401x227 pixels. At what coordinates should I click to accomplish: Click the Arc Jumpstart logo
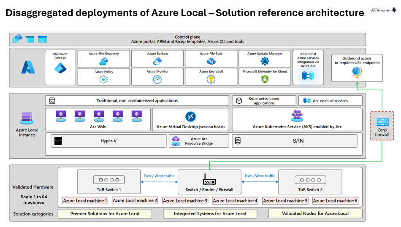pyautogui.click(x=384, y=10)
